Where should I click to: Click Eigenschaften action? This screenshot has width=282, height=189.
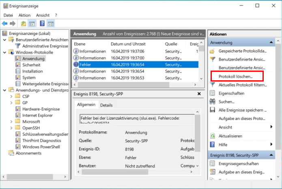click(231, 93)
